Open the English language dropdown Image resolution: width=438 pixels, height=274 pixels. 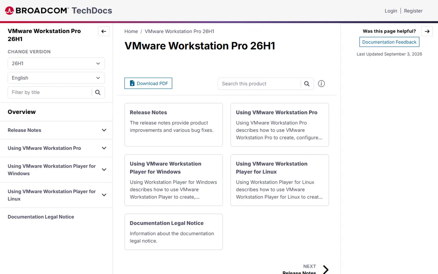56,78
